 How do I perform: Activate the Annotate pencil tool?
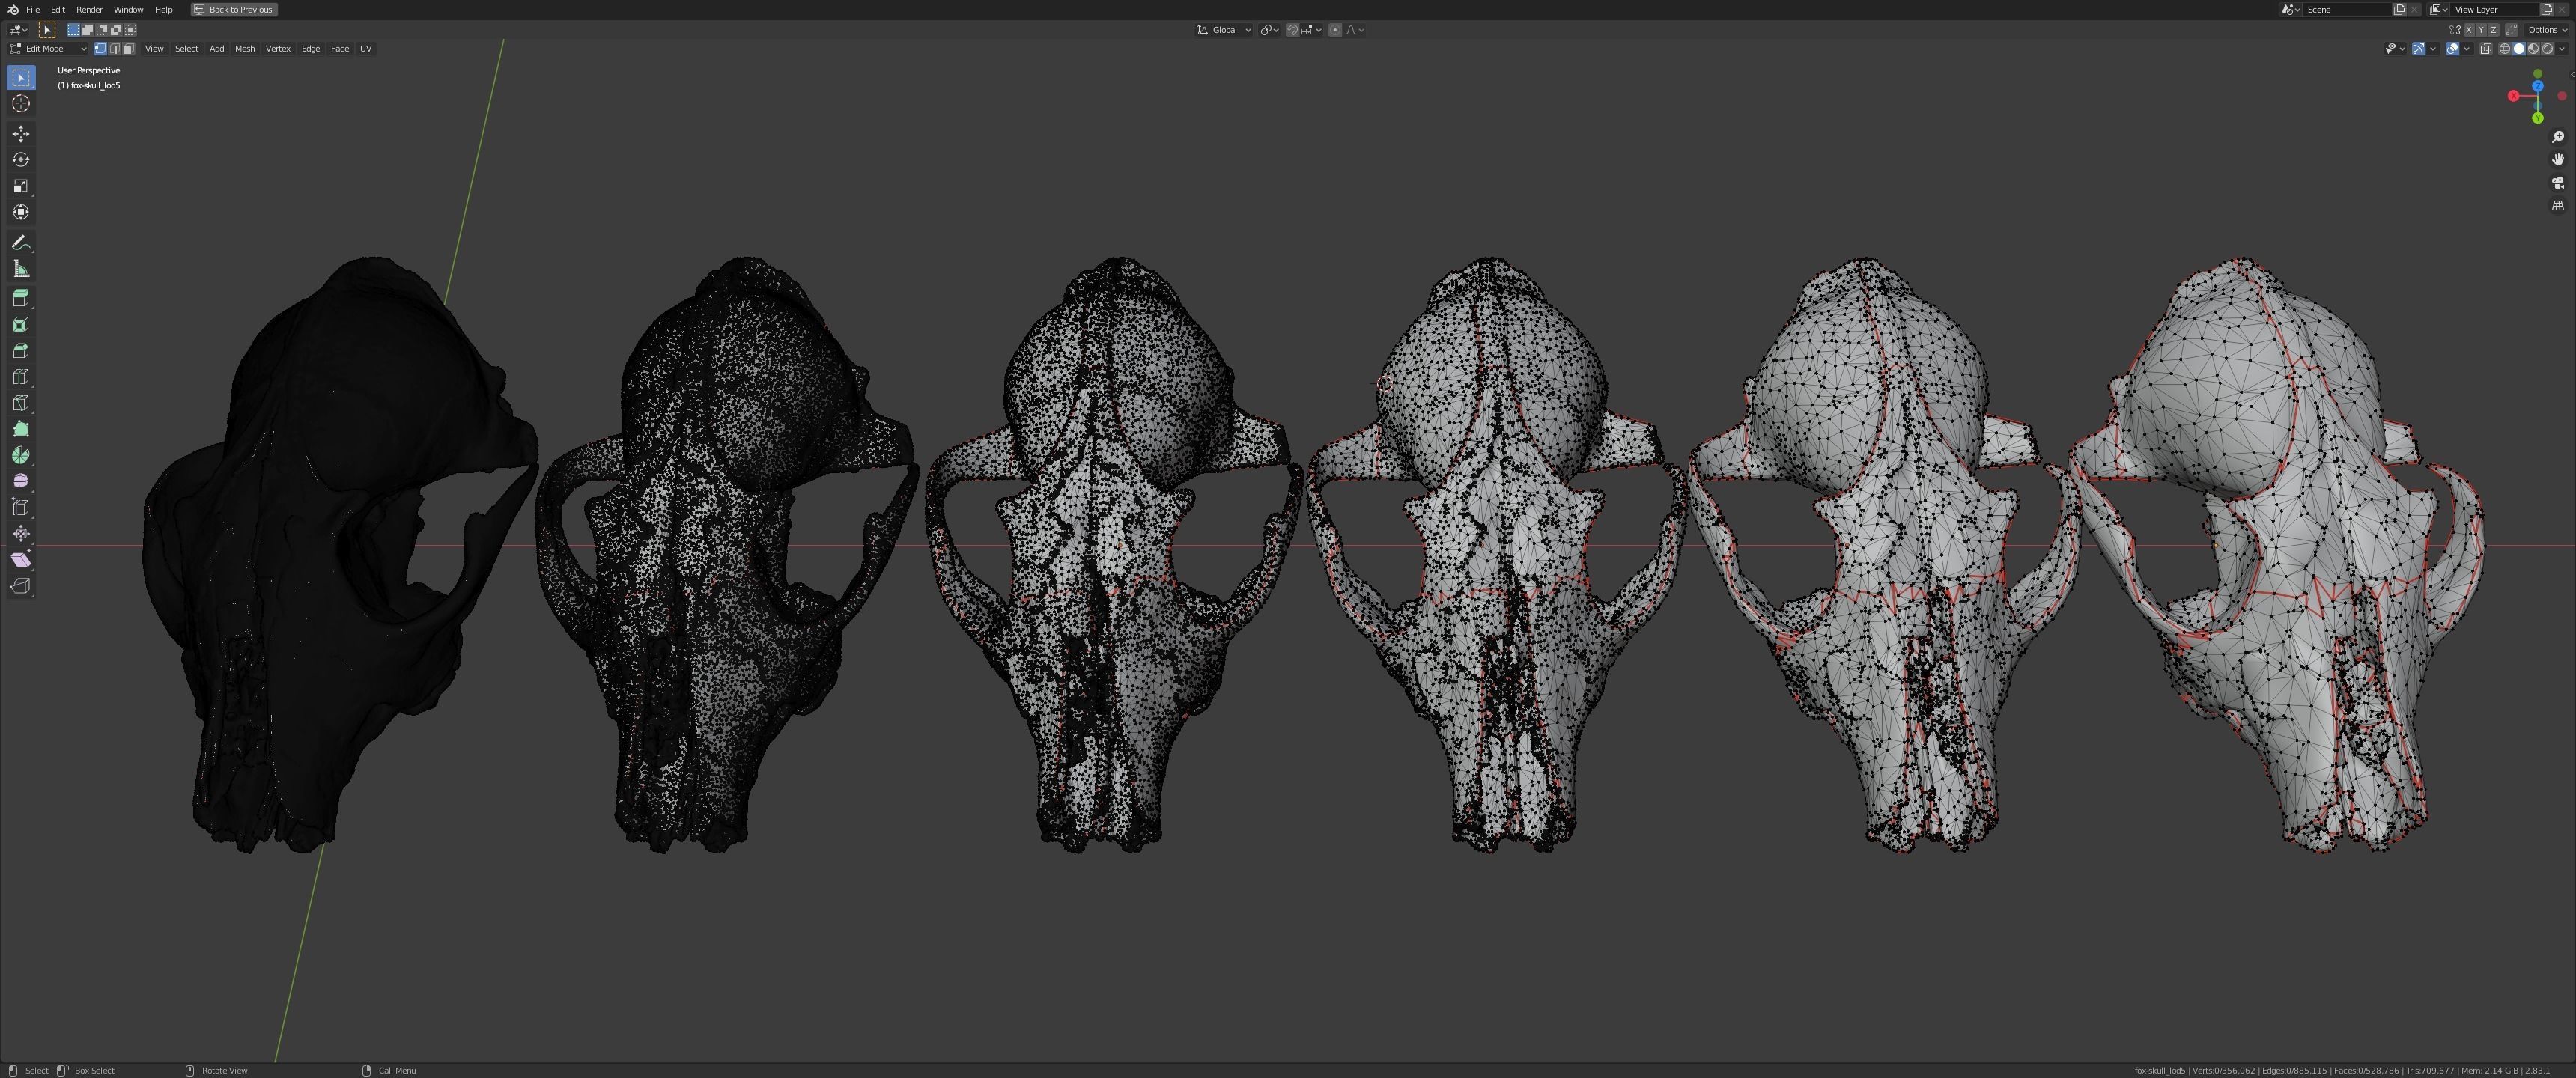(x=21, y=243)
